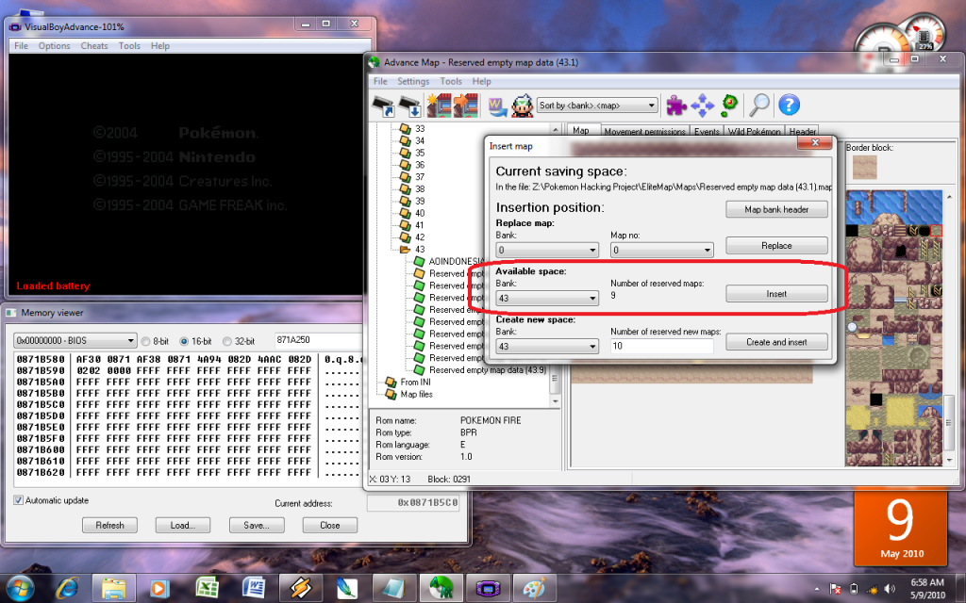
Task: Click the insert map icon with orange arrow
Action: coord(465,106)
